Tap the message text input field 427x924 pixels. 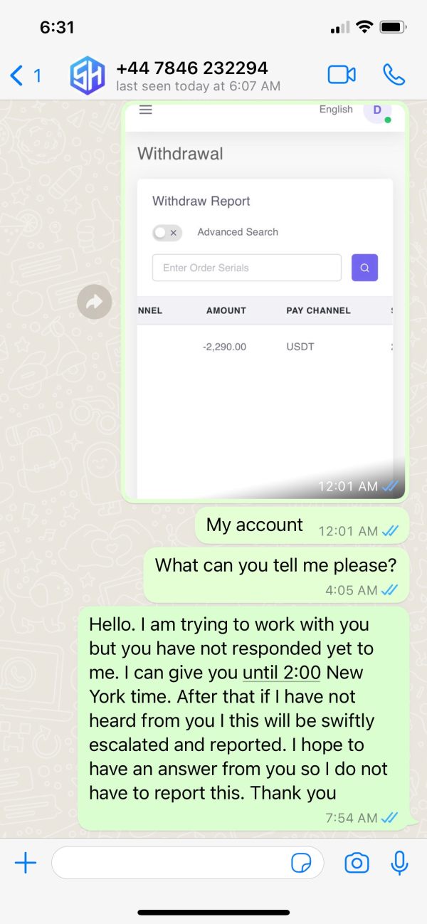tap(188, 863)
